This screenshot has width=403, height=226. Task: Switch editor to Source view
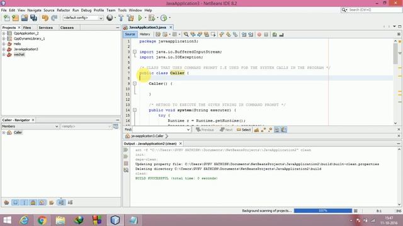130,35
